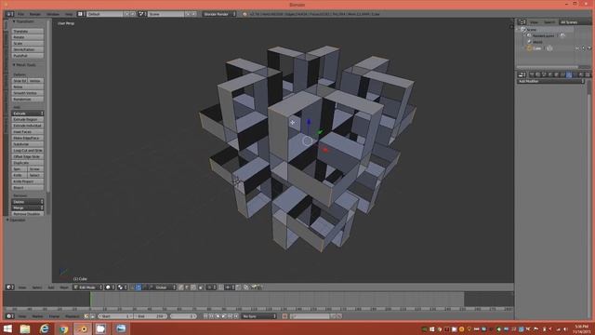The image size is (595, 335).
Task: Switch to Blender taskbar icon
Action: point(83,328)
